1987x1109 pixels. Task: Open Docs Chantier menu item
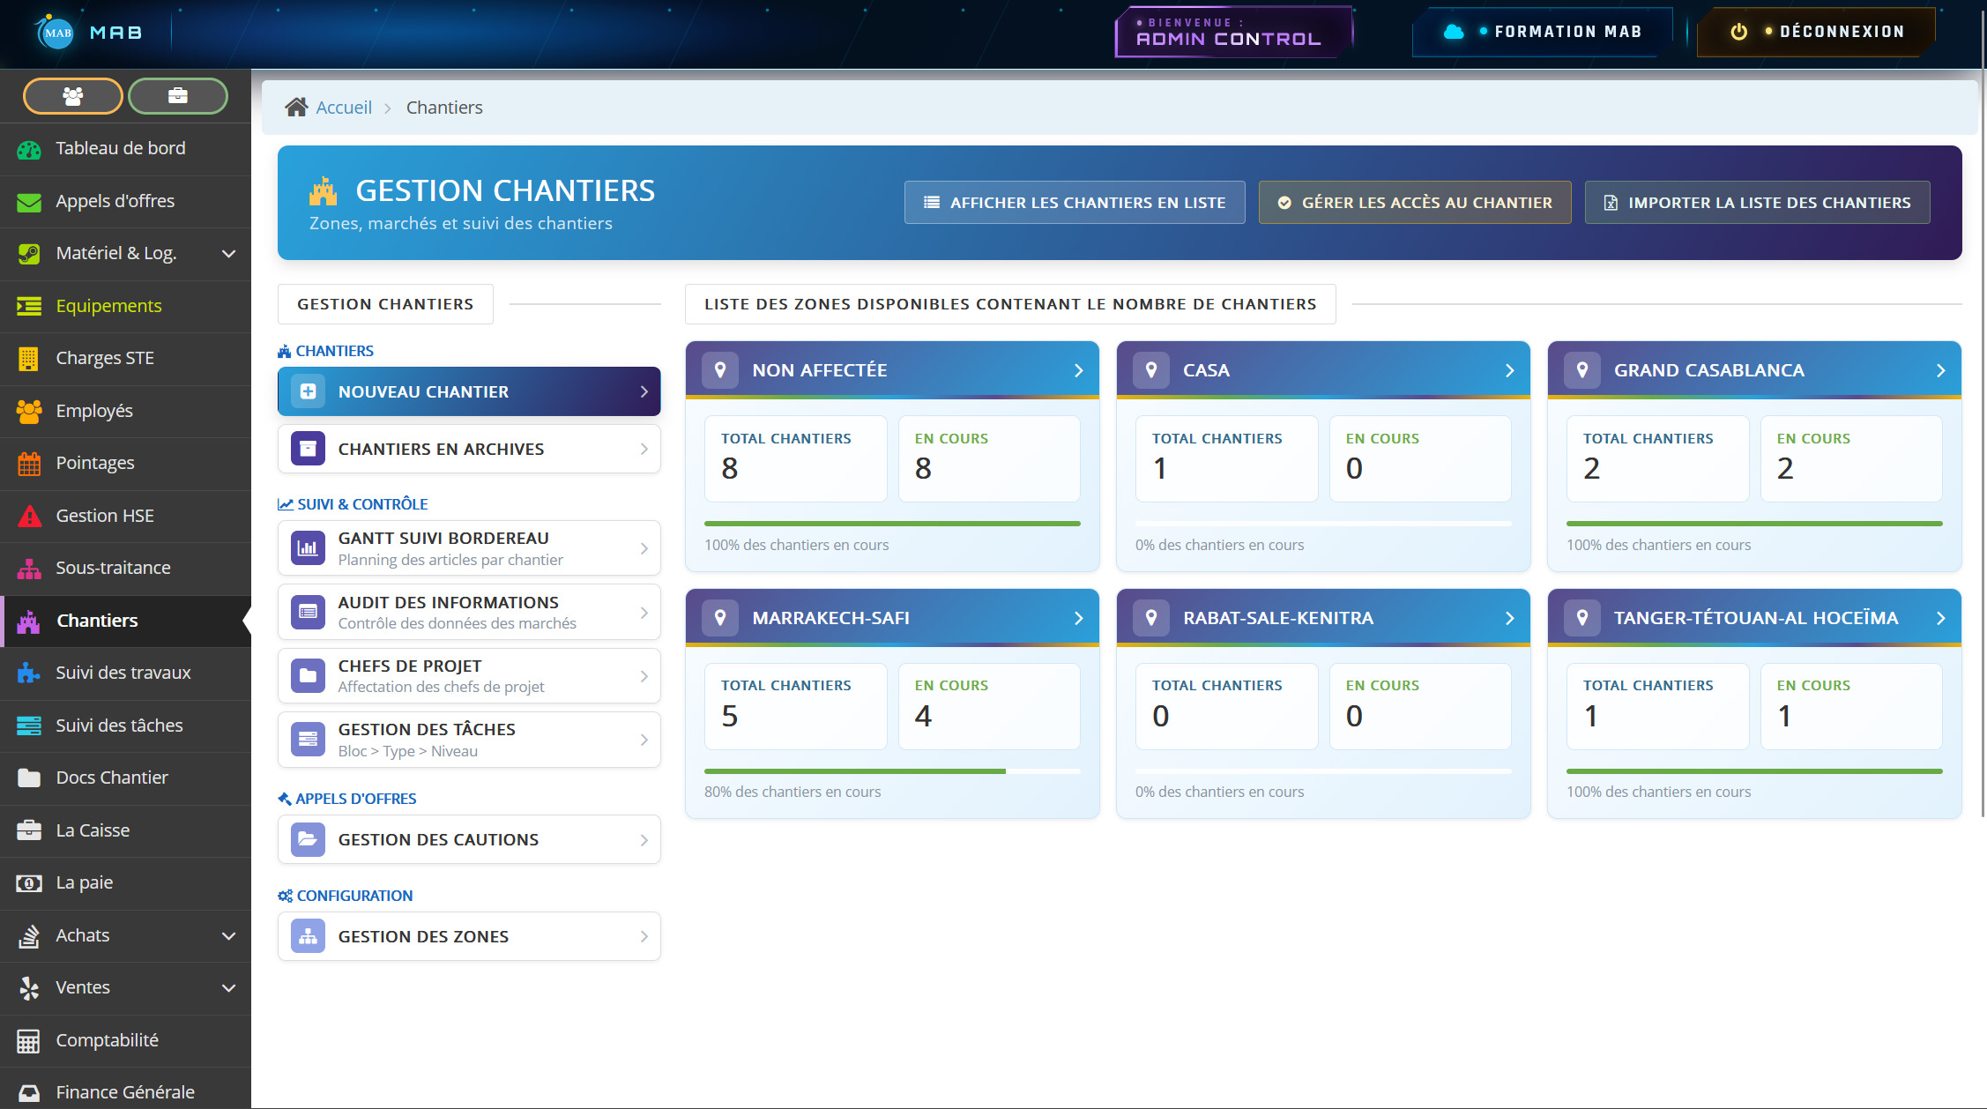tap(125, 778)
